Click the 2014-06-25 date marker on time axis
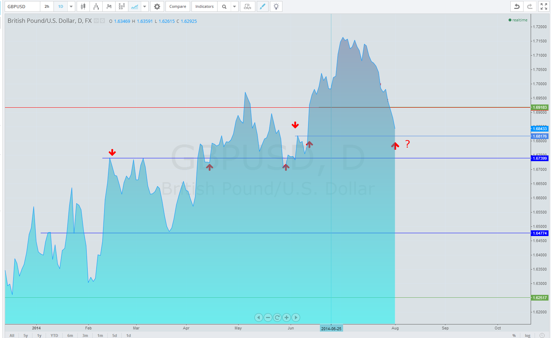Viewport: 551px width, 338px height. click(x=331, y=328)
